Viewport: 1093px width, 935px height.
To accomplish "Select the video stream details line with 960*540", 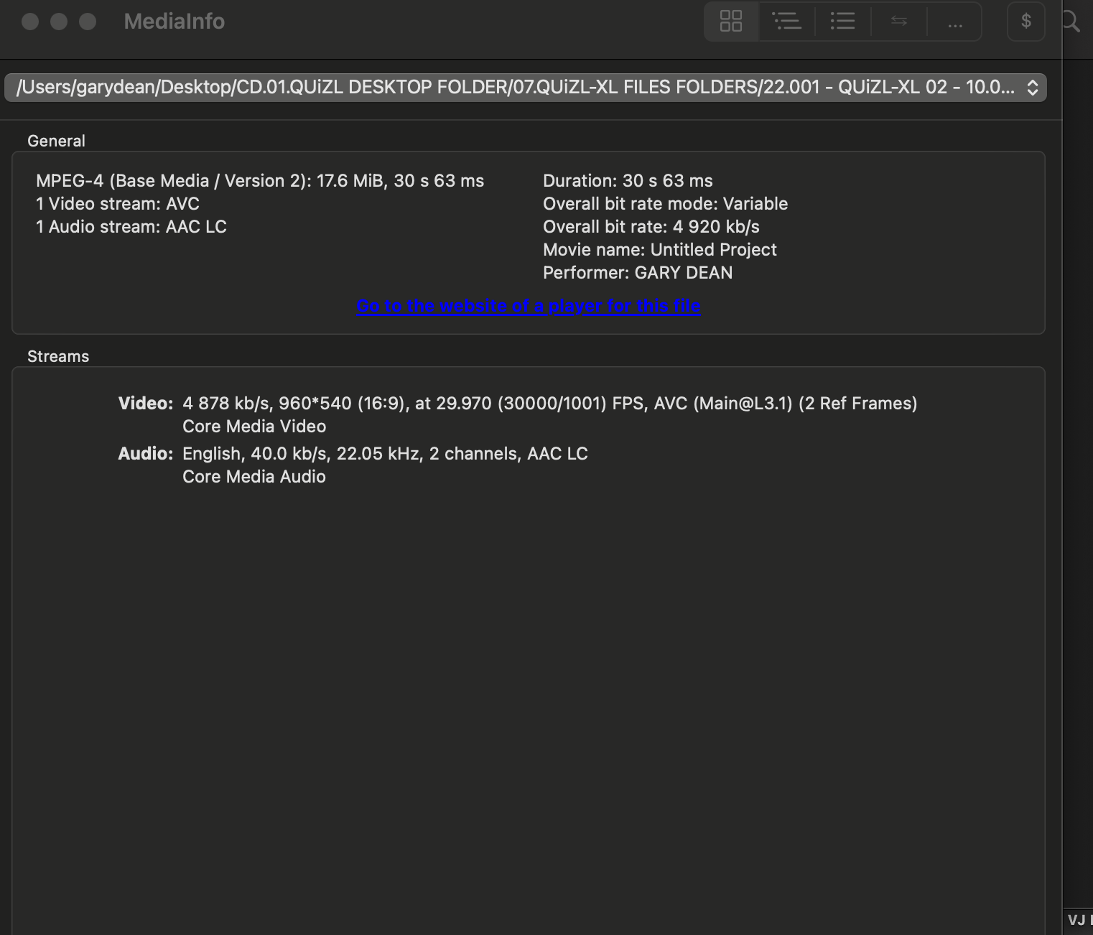I will point(550,404).
